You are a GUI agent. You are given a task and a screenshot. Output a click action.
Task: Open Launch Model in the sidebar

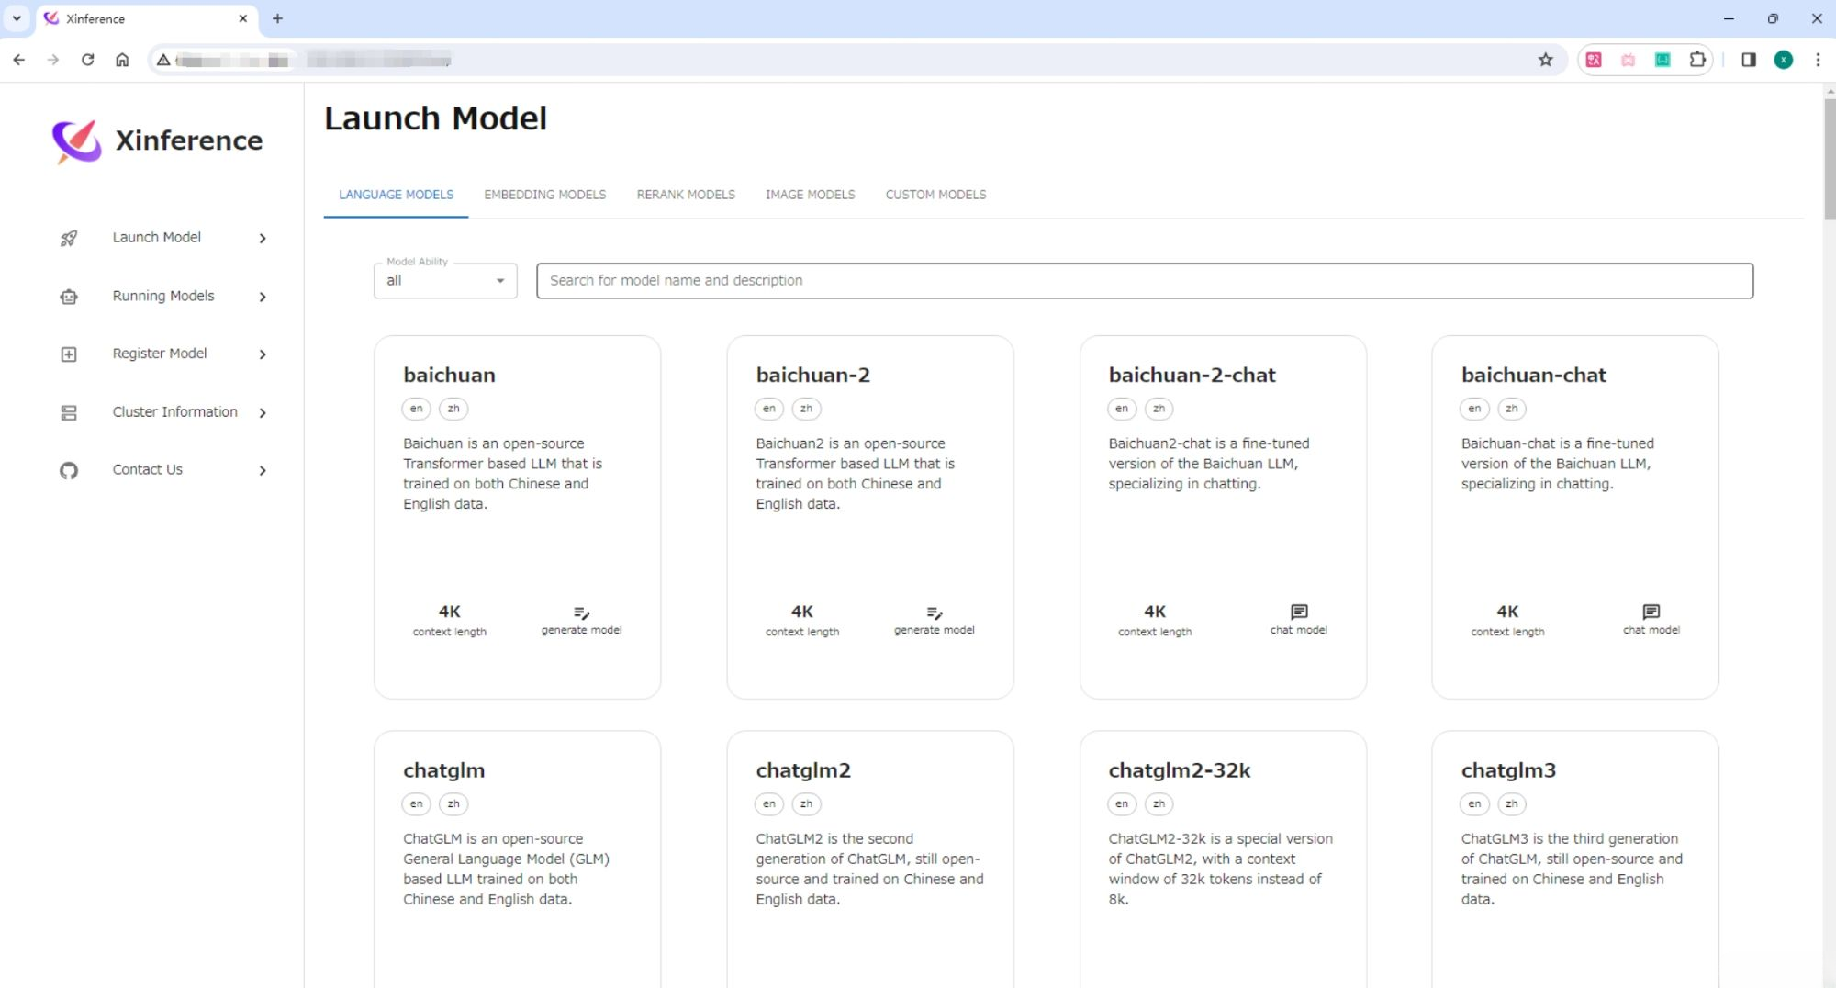coord(156,238)
